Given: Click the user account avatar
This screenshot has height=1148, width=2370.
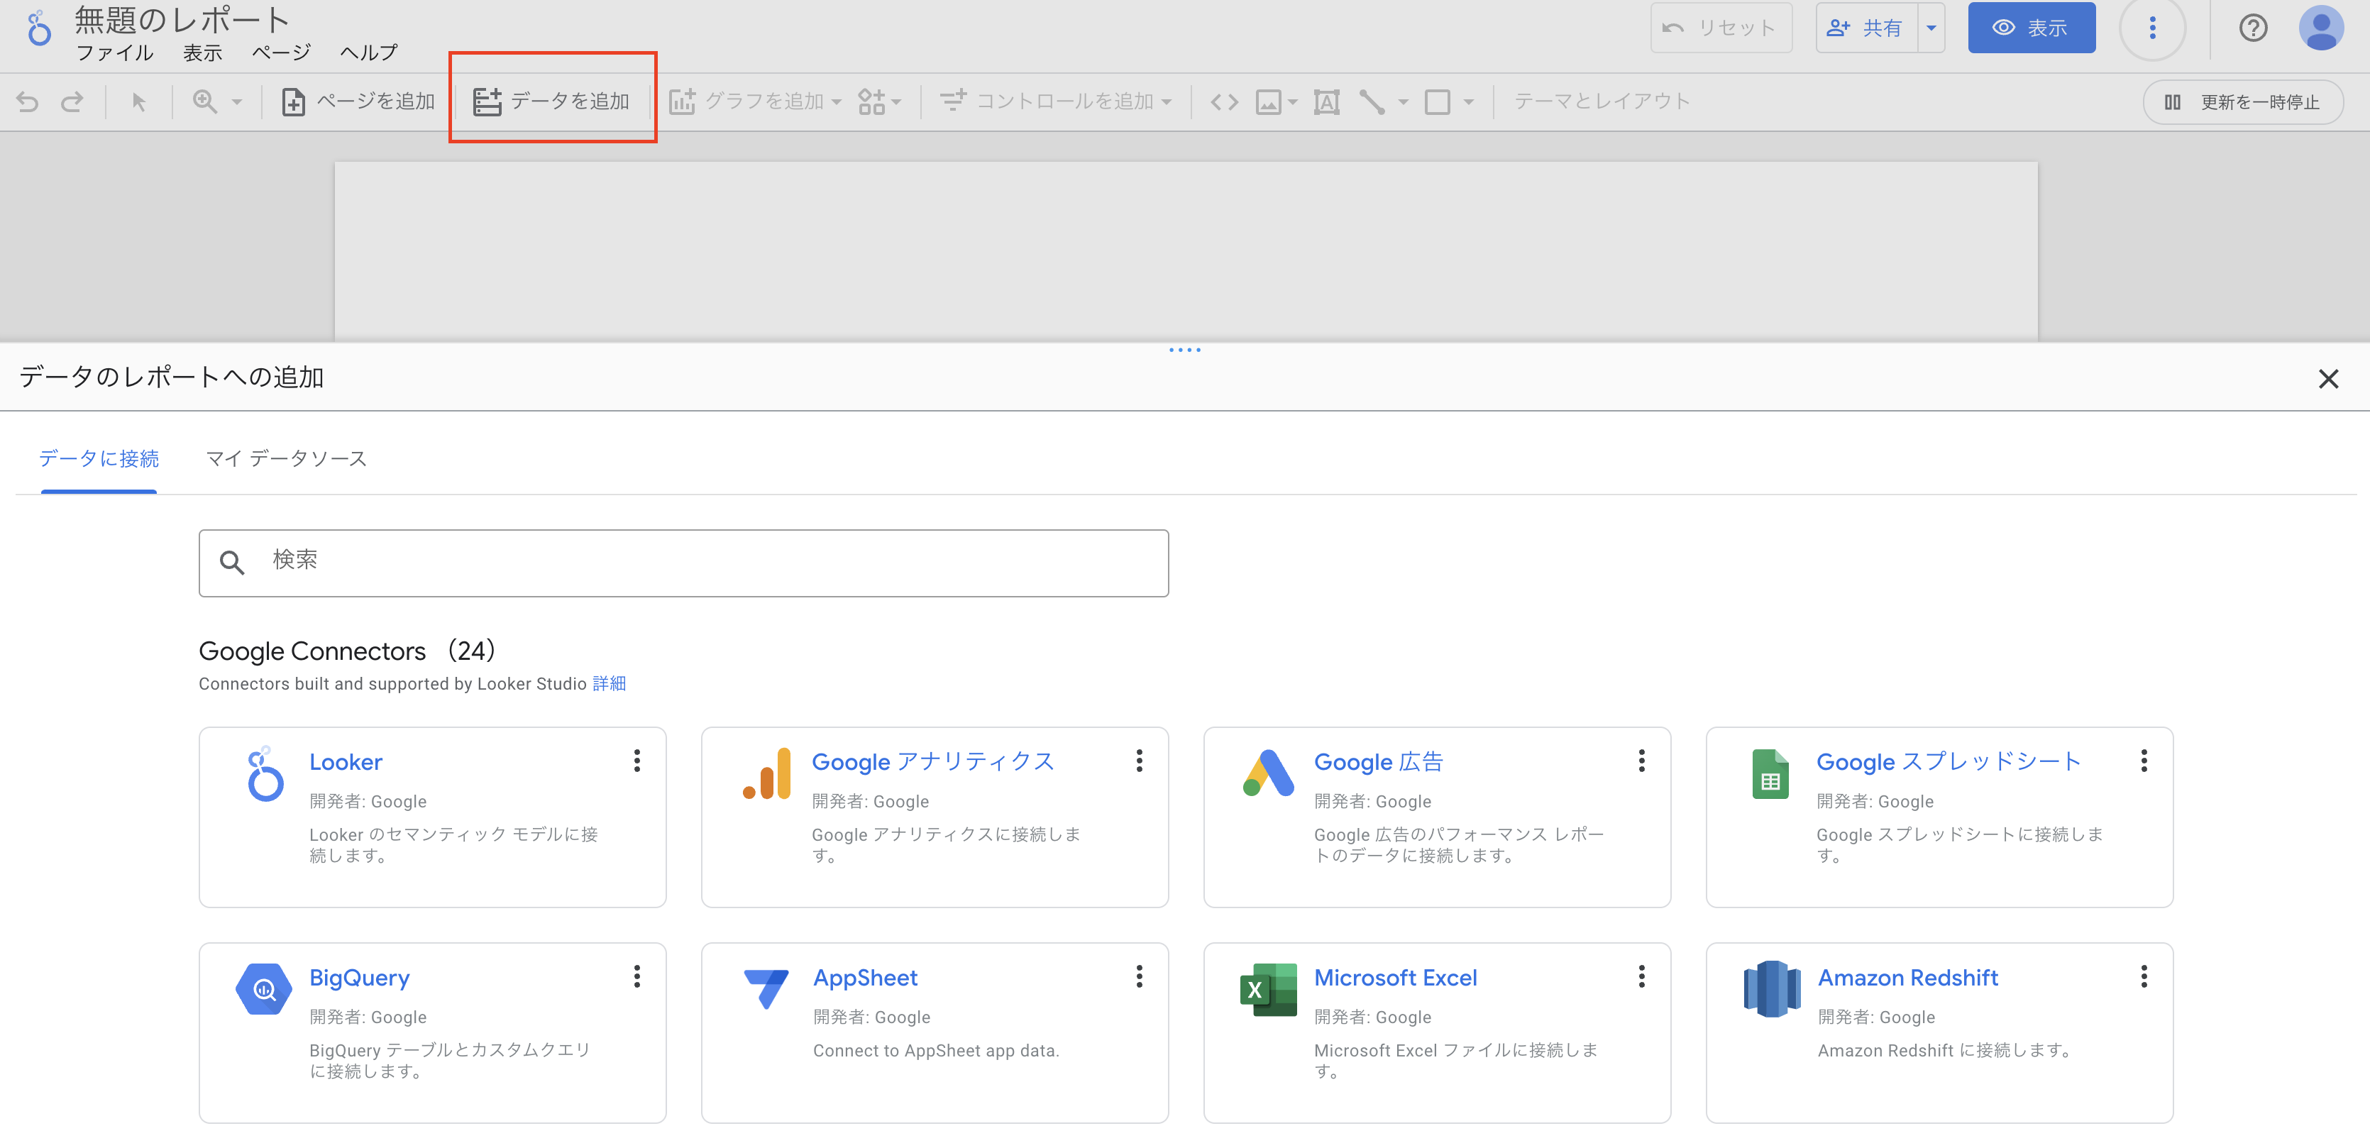Looking at the screenshot, I should [x=2320, y=28].
